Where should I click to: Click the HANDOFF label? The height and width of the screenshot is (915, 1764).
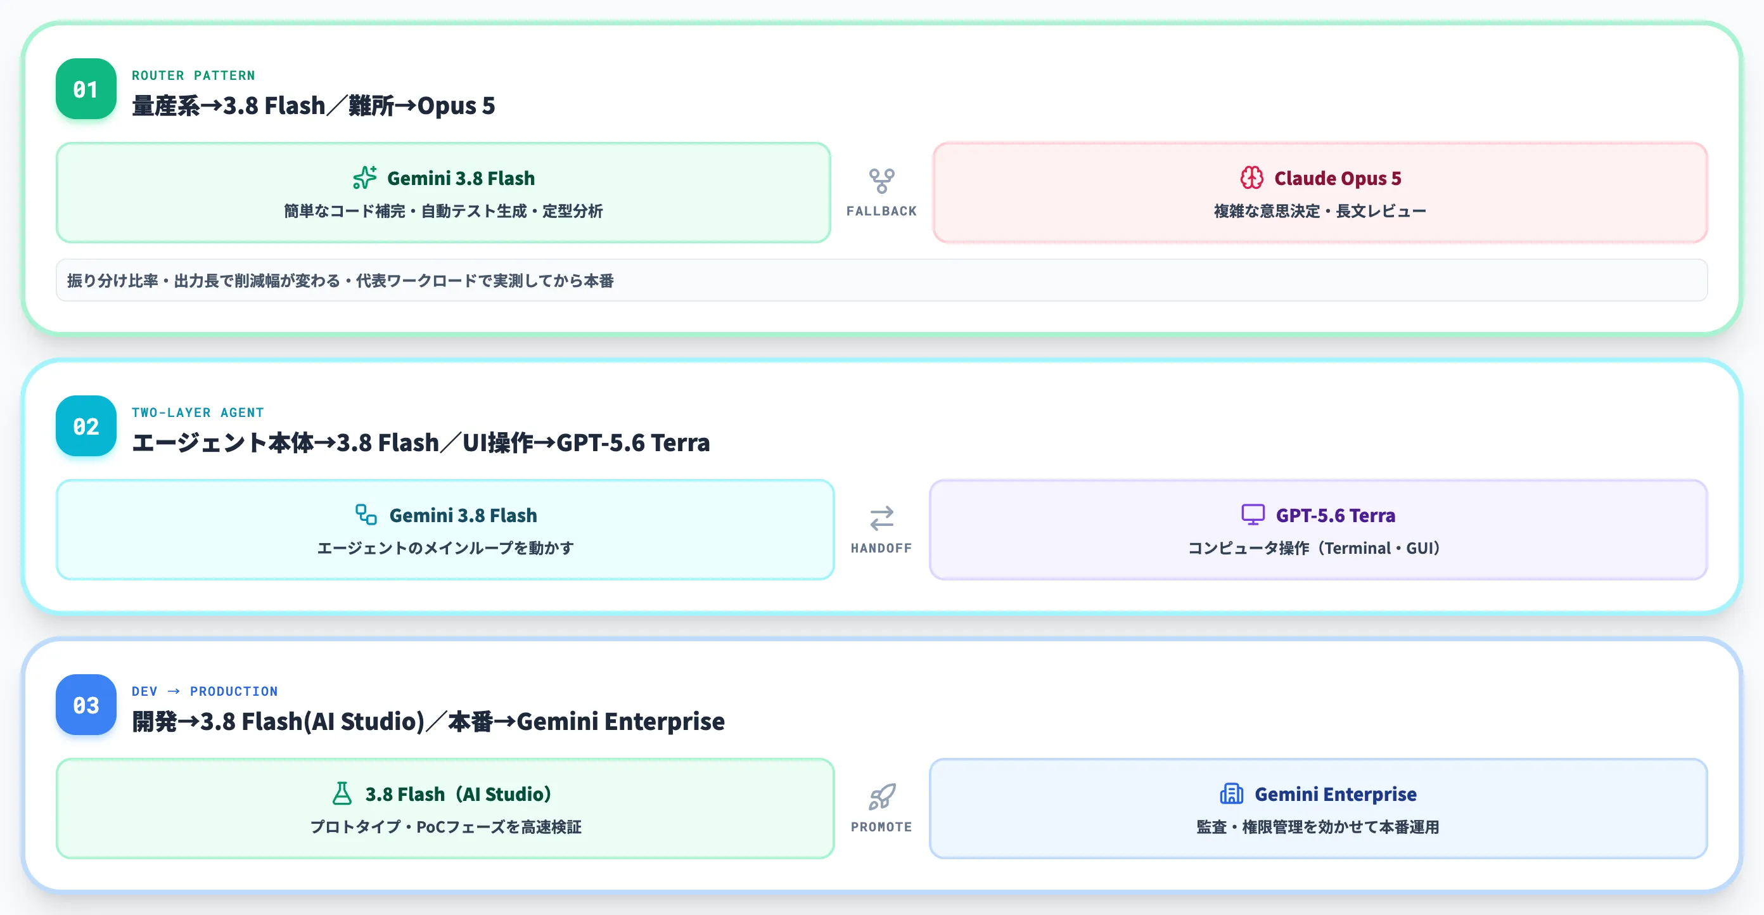(x=881, y=548)
